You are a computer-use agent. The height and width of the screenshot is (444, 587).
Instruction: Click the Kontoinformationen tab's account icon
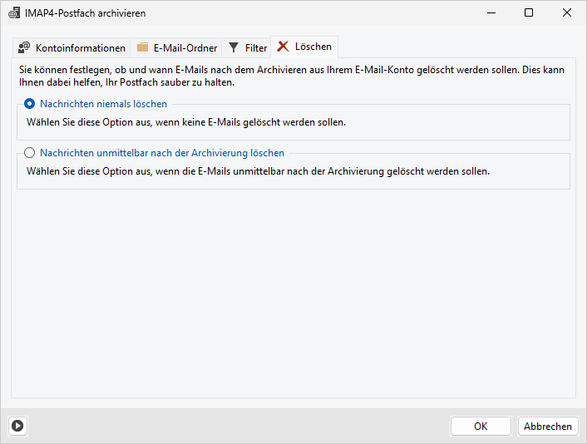tap(24, 48)
